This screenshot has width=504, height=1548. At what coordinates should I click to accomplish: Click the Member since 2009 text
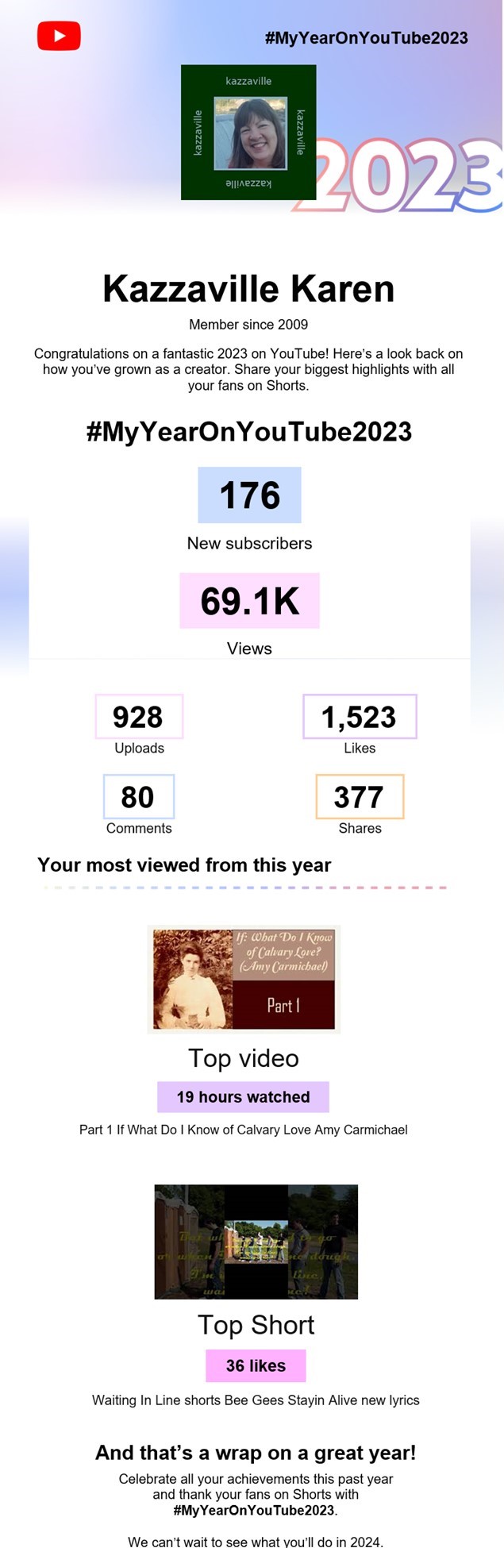(x=248, y=325)
